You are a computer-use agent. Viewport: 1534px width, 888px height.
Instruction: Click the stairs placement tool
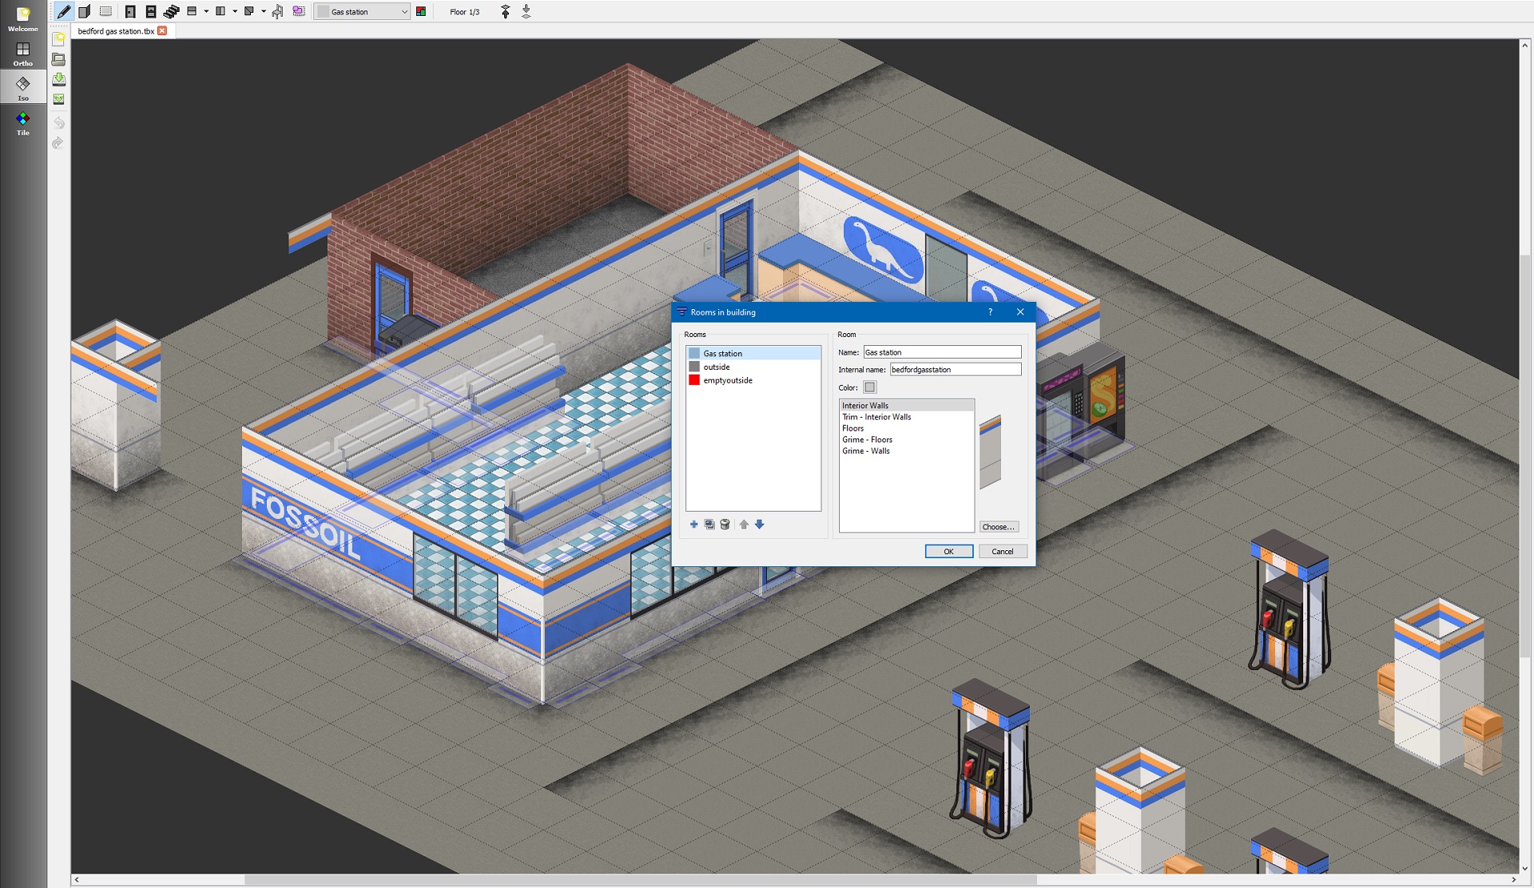point(171,11)
